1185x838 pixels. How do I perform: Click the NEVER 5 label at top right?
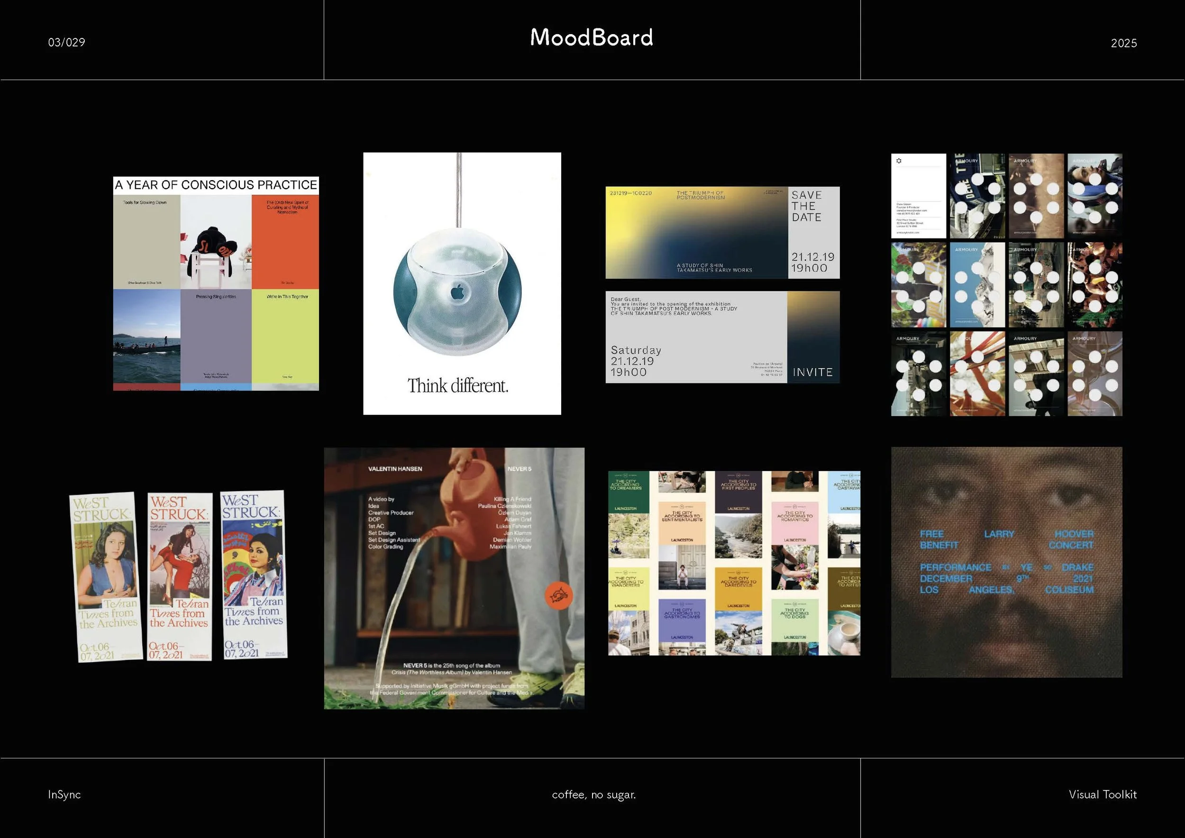(x=519, y=469)
